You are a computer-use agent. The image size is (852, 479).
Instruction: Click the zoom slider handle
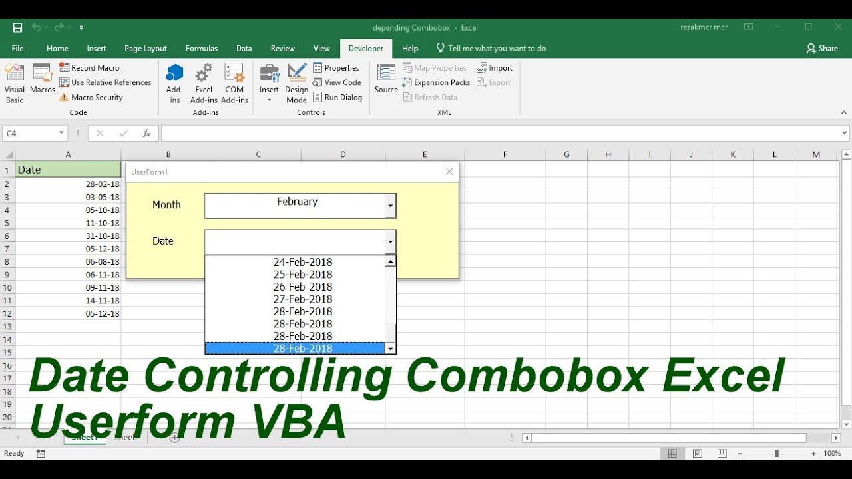[777, 454]
